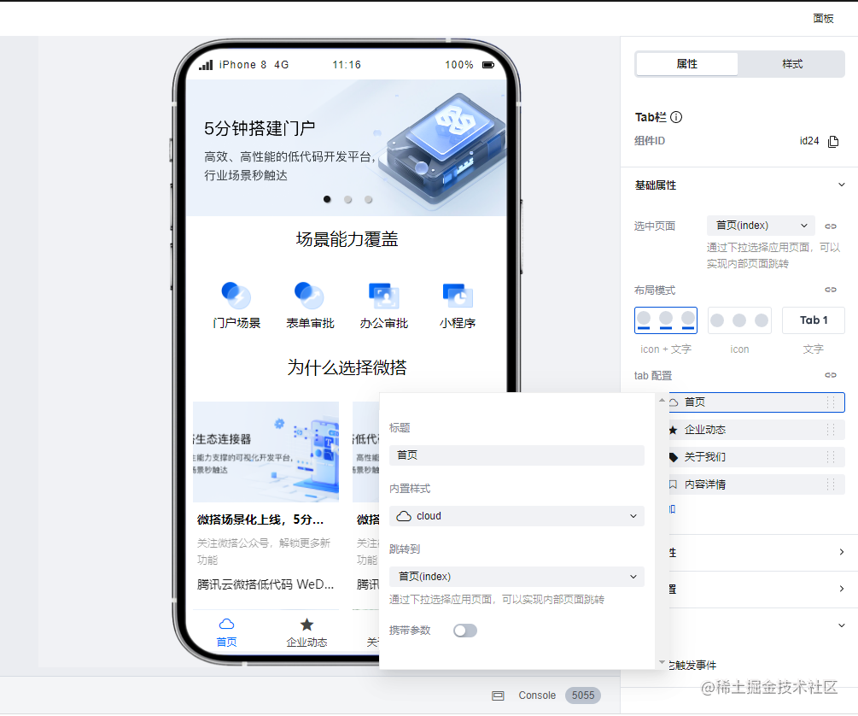Collapse the 基础属性 section
858x716 pixels.
(842, 185)
